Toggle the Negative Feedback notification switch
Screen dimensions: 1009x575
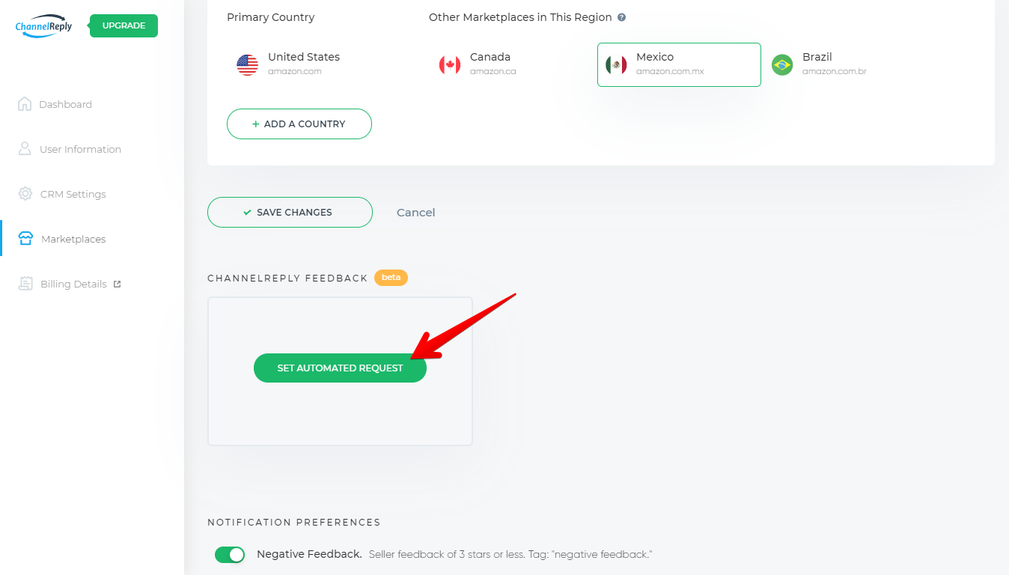230,555
